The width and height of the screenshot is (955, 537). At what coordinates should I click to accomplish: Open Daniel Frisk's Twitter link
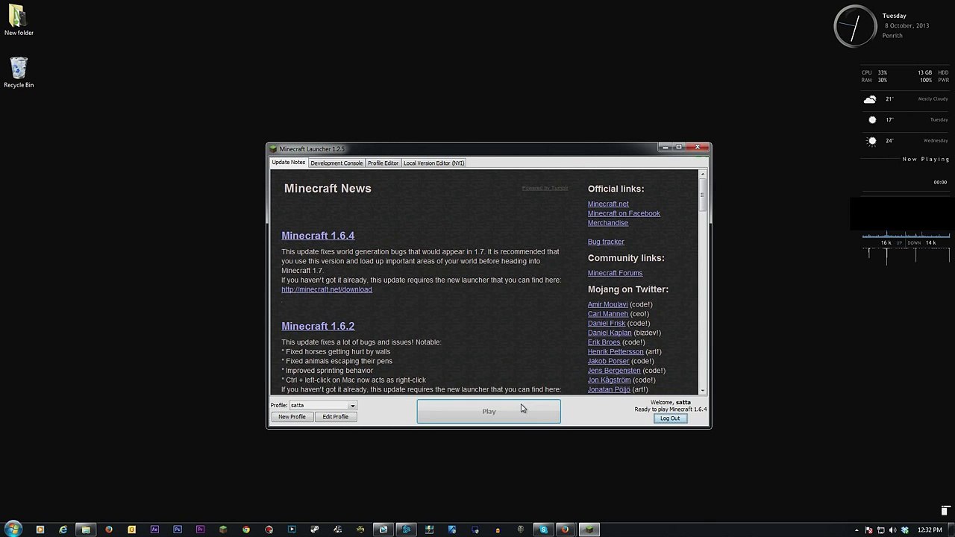pyautogui.click(x=607, y=323)
